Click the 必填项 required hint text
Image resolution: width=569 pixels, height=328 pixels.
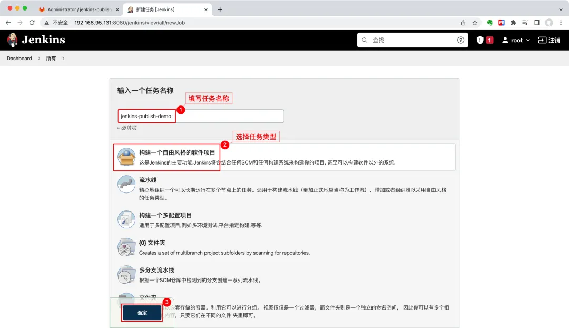pos(127,128)
